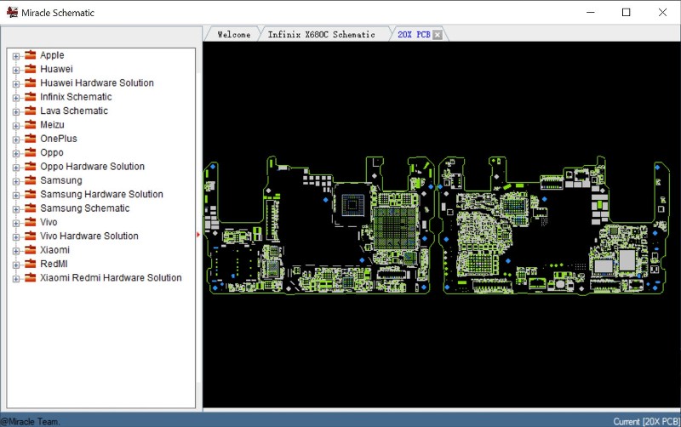The image size is (681, 427).
Task: Click the Huawei folder icon
Action: point(30,69)
